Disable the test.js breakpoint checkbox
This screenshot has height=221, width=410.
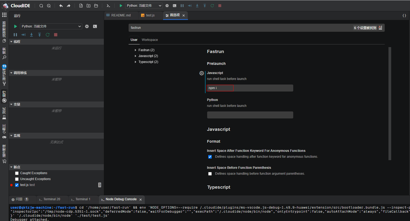click(x=17, y=185)
